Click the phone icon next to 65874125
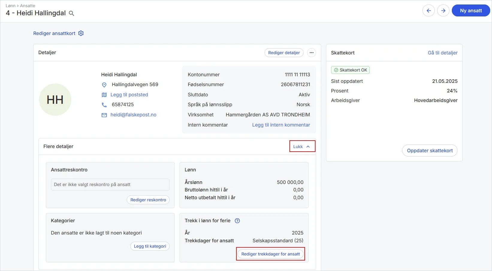The height and width of the screenshot is (271, 492). [104, 105]
